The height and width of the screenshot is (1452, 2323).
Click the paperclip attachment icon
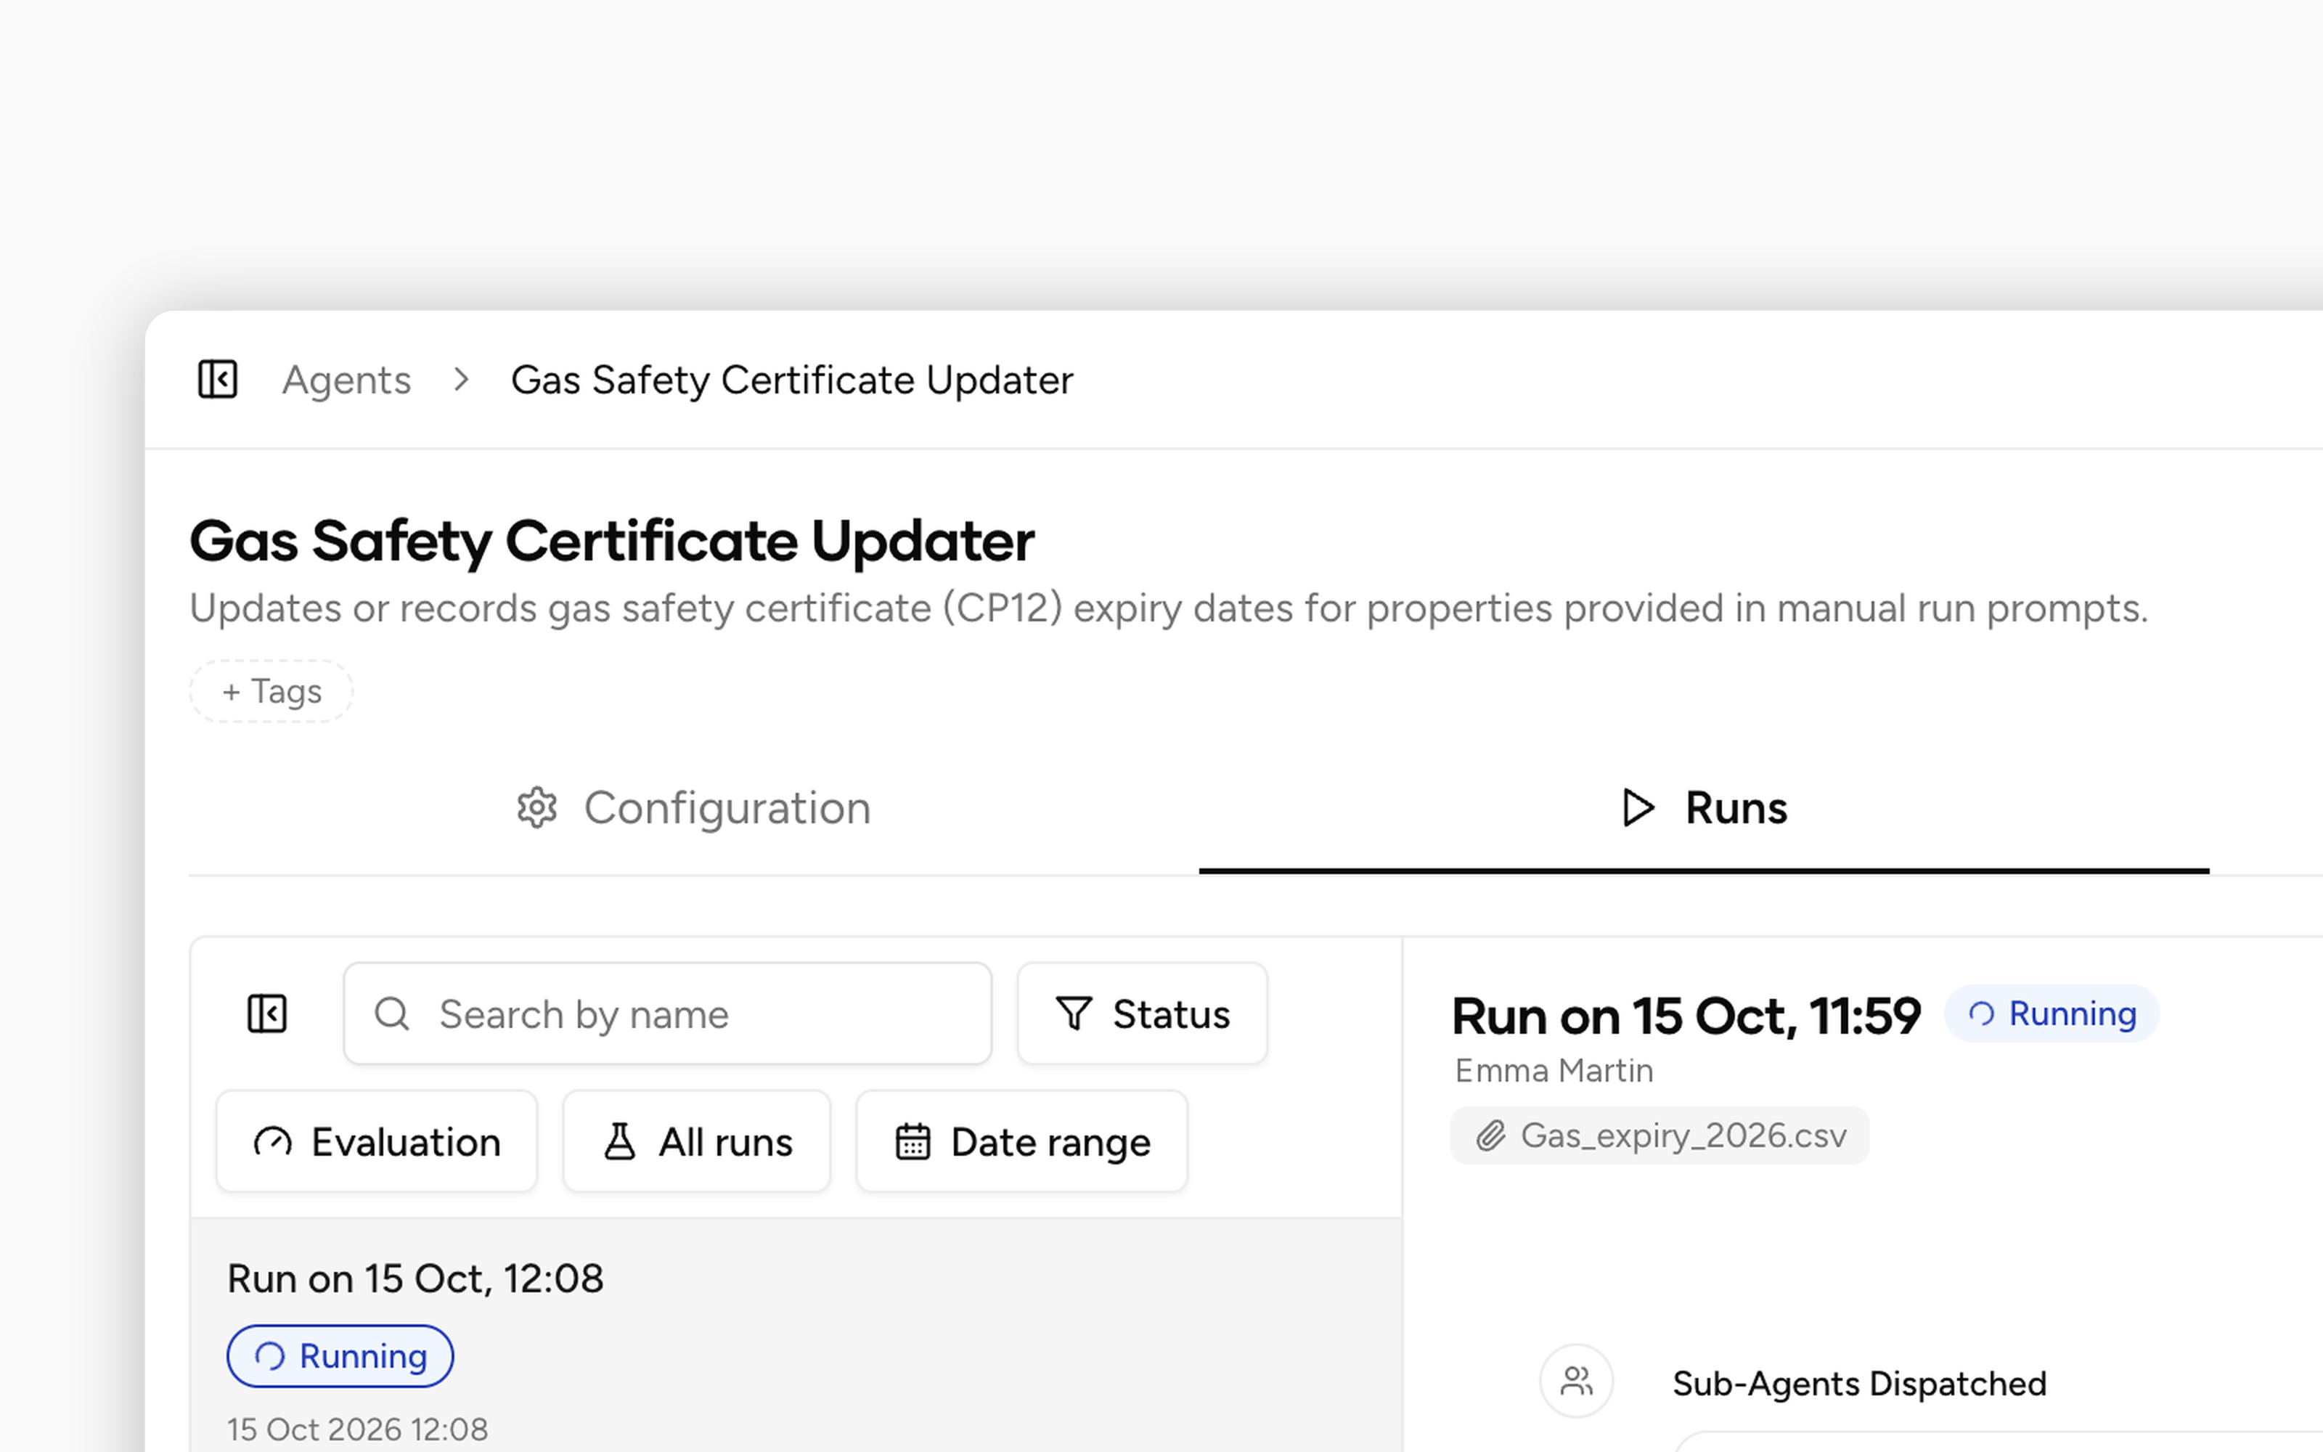[1490, 1136]
